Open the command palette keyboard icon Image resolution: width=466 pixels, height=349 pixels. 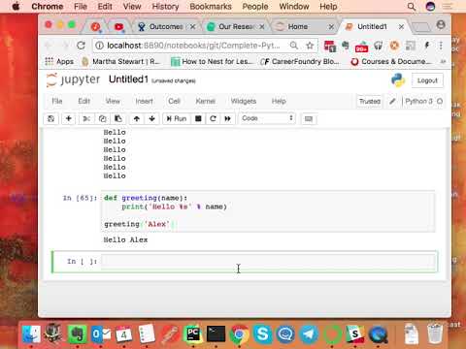pyautogui.click(x=309, y=119)
